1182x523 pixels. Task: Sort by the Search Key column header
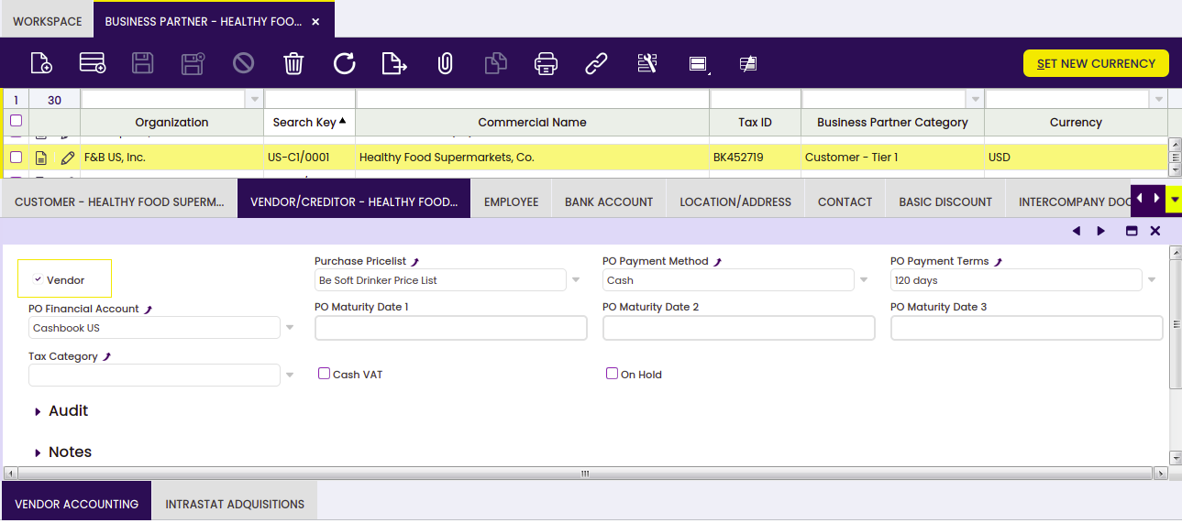point(310,122)
